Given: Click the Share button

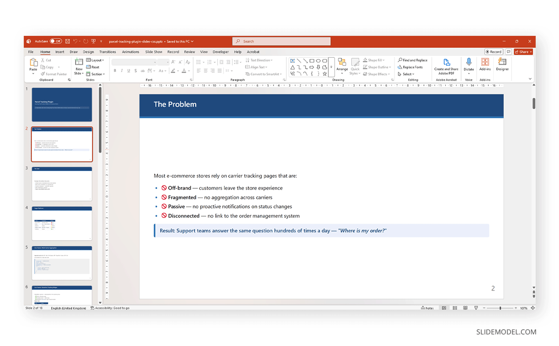Looking at the screenshot, I should pos(523,52).
